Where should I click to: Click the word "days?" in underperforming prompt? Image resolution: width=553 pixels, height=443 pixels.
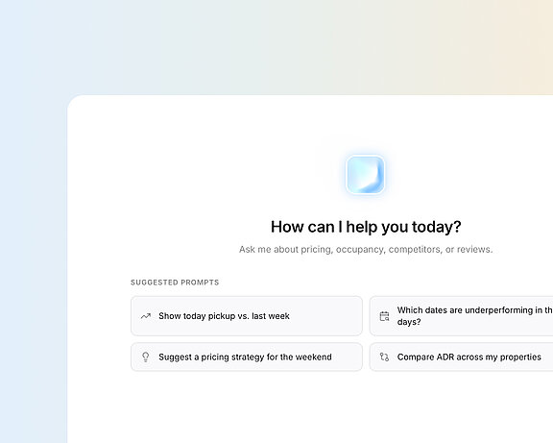(409, 322)
